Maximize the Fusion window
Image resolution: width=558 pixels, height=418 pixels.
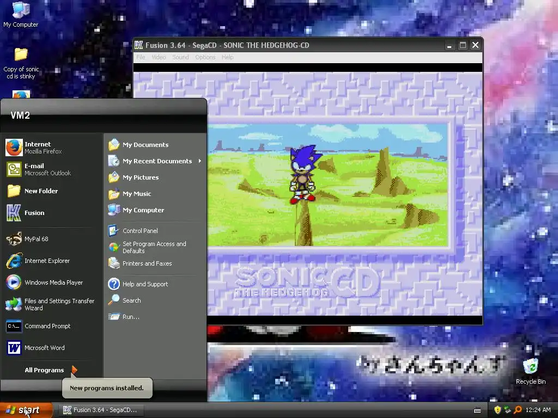(463, 45)
